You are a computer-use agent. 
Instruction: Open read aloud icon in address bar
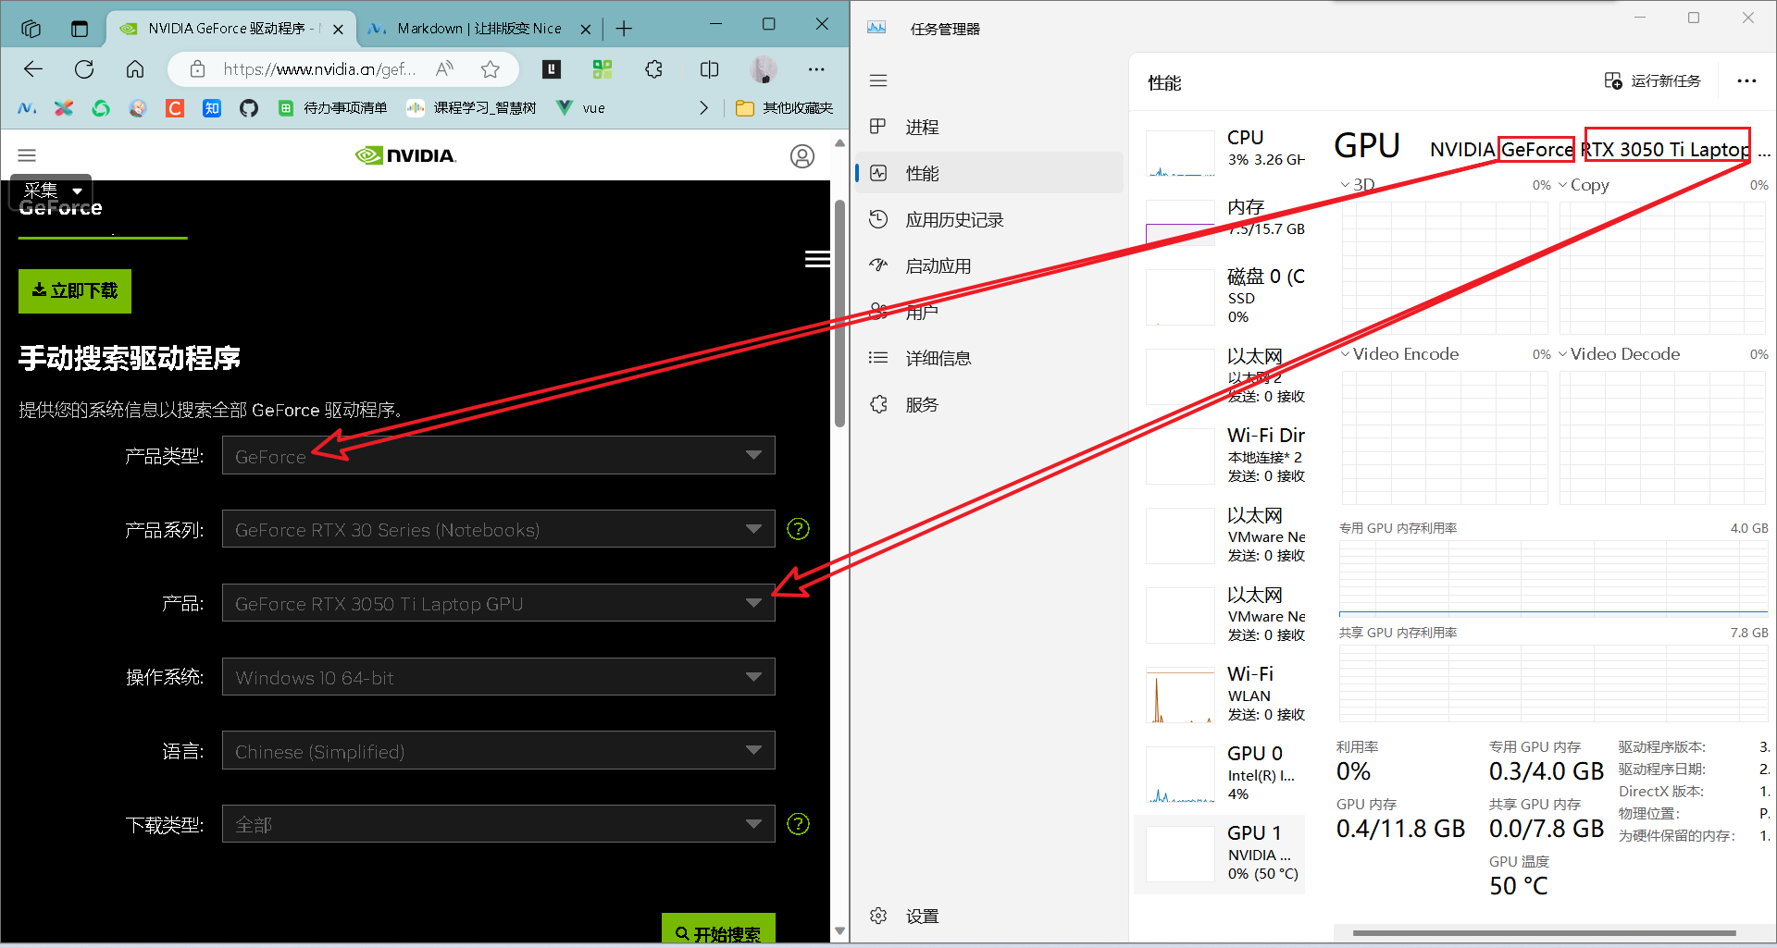(445, 69)
